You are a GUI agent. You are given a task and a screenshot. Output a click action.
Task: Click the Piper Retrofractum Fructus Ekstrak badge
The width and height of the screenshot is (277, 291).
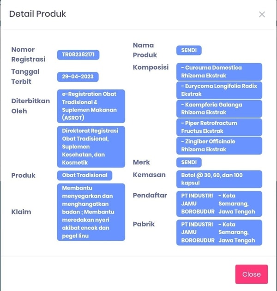point(219,127)
